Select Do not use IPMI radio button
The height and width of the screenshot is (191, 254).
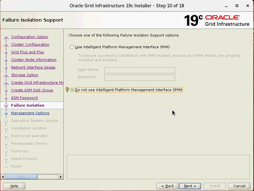point(72,90)
